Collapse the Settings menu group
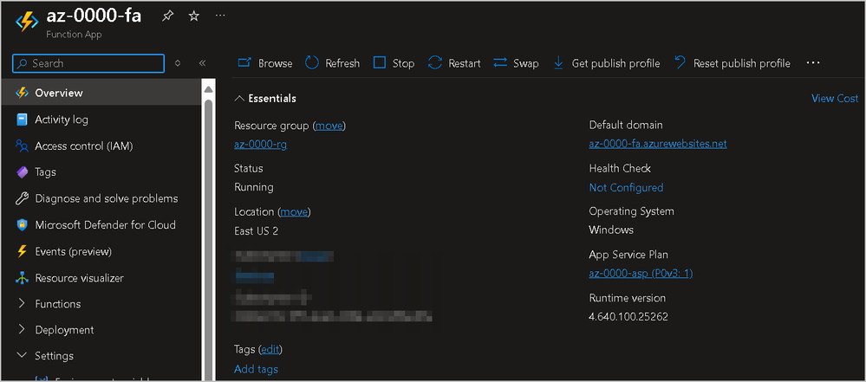866x382 pixels. 22,355
